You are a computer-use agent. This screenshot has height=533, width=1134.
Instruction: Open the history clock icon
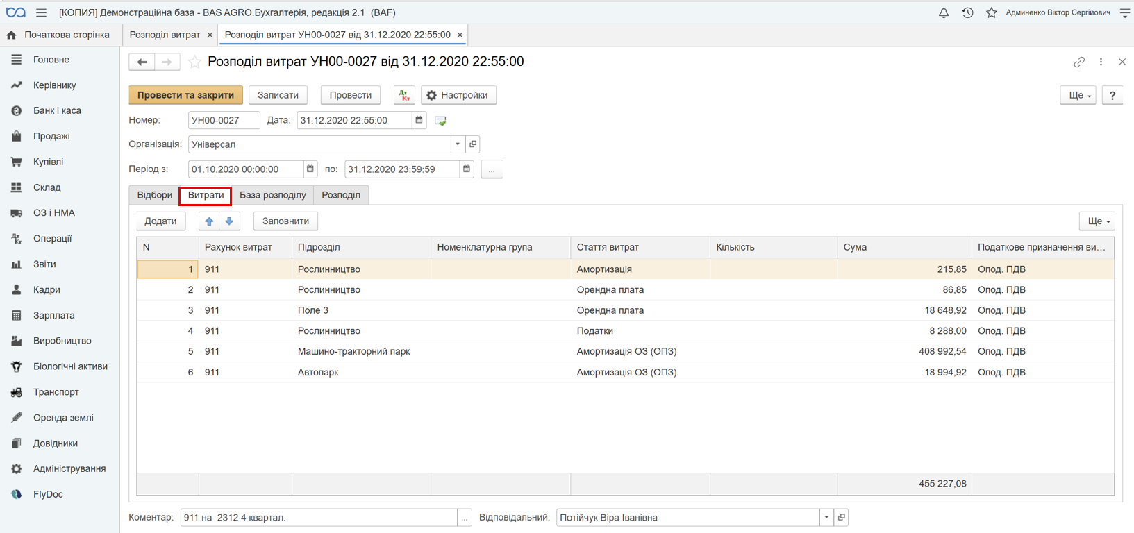[x=967, y=12]
